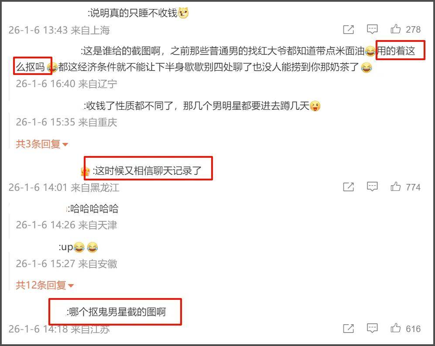Click reply text 哈哈哈哈哈
This screenshot has height=346, width=435.
click(94, 209)
